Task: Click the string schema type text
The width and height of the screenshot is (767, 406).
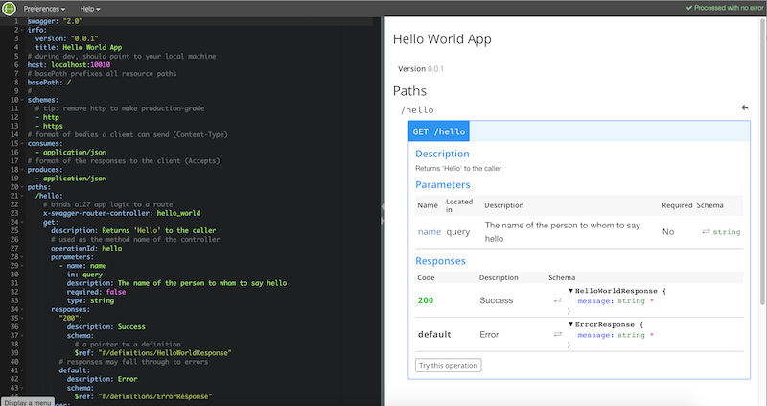Action: [x=727, y=231]
